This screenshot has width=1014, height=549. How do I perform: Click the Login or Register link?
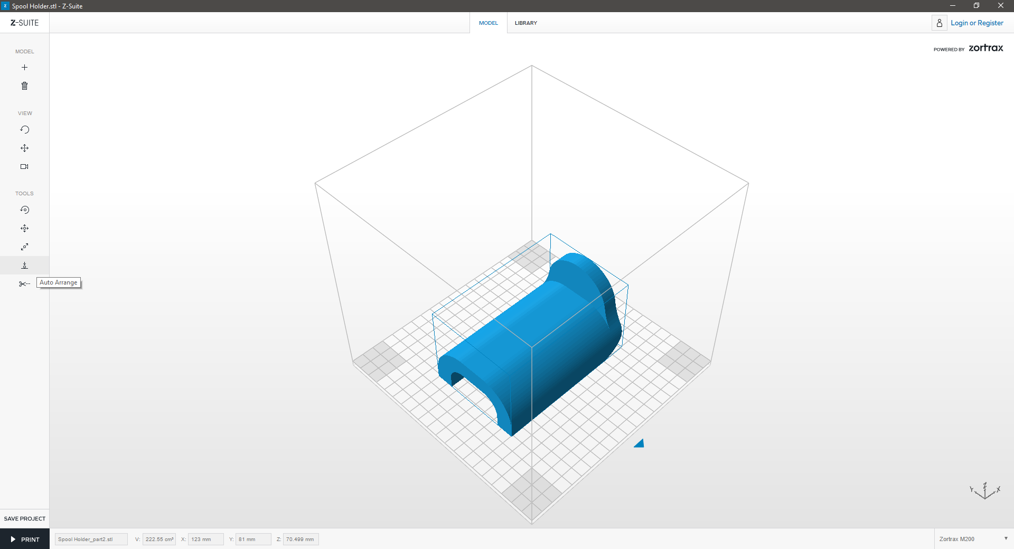(x=977, y=23)
